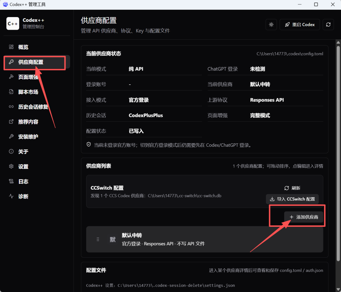Click the plus icon in 添加供应商
The width and height of the screenshot is (341, 292).
[291, 217]
